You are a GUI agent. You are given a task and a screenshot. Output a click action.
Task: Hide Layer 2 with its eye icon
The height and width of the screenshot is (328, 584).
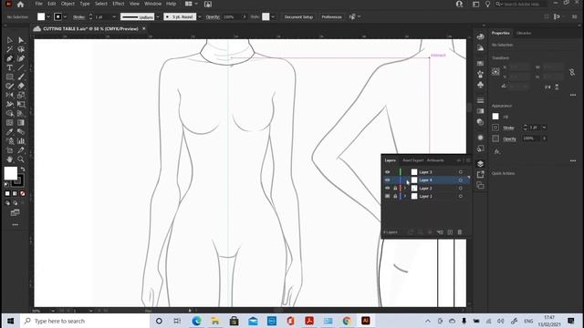[387, 189]
